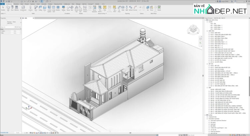Select the Door tool
This screenshot has width=250, height=136.
[x=12, y=8]
